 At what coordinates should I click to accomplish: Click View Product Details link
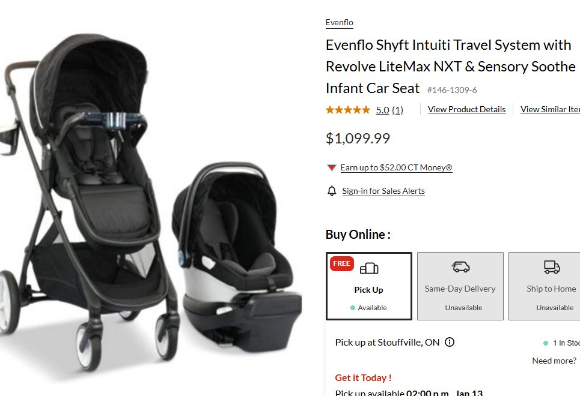[466, 109]
